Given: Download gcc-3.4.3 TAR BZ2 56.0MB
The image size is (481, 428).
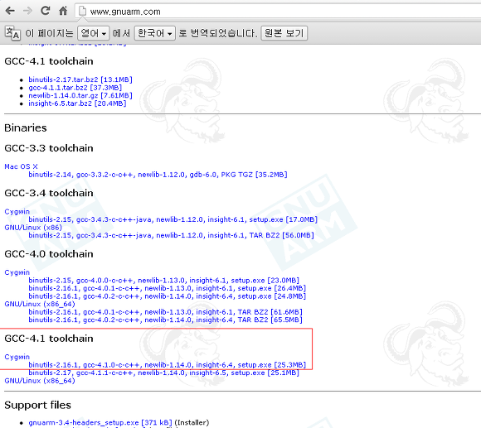Looking at the screenshot, I should (171, 235).
